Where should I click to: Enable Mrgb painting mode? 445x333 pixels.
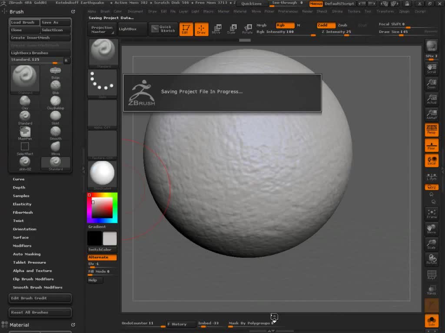(261, 25)
